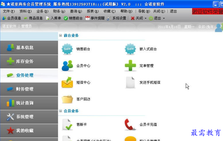The height and width of the screenshot is (141, 223).
Task: Click the 会员中心 label
Action: click(x=83, y=66)
